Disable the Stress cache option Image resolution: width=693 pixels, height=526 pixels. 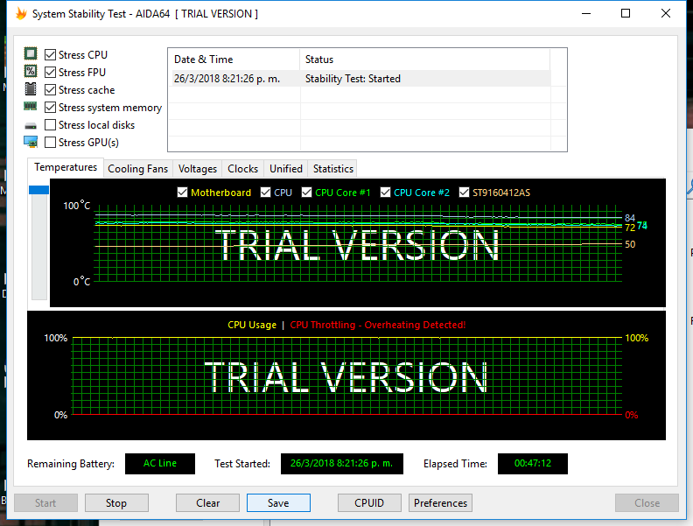51,90
